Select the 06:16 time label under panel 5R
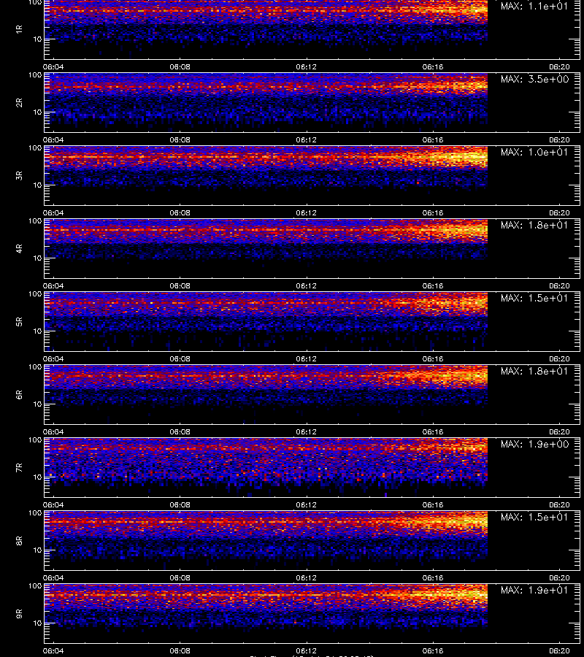 coord(433,358)
